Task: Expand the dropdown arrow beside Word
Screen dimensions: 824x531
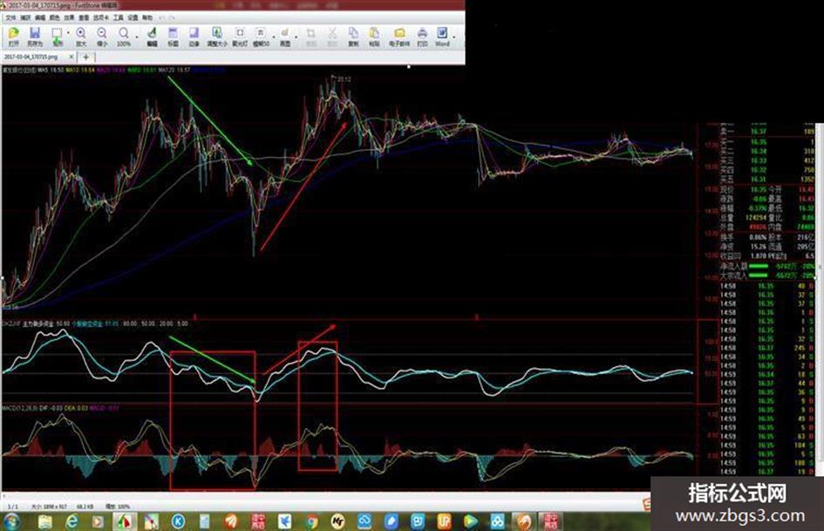Action: [454, 37]
